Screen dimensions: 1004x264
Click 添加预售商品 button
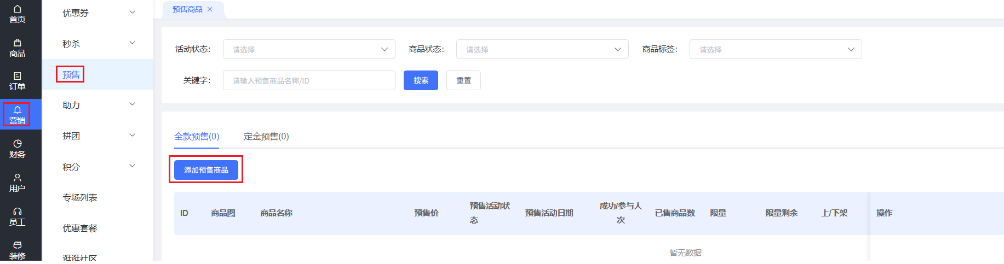tap(206, 170)
